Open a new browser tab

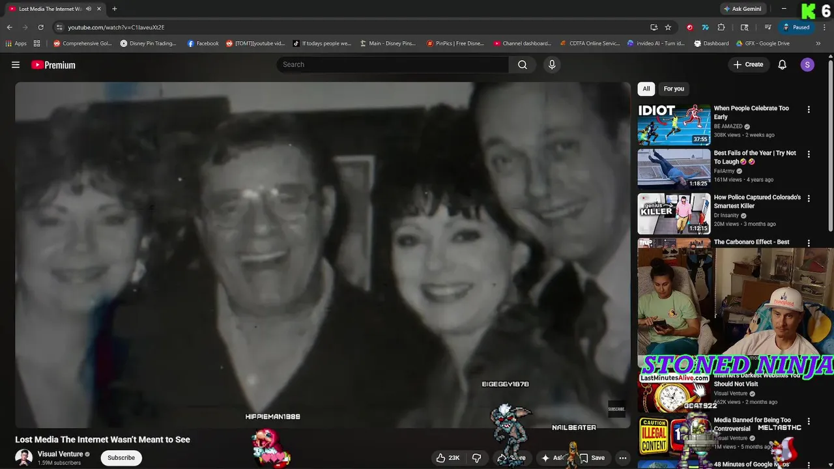[x=114, y=9]
